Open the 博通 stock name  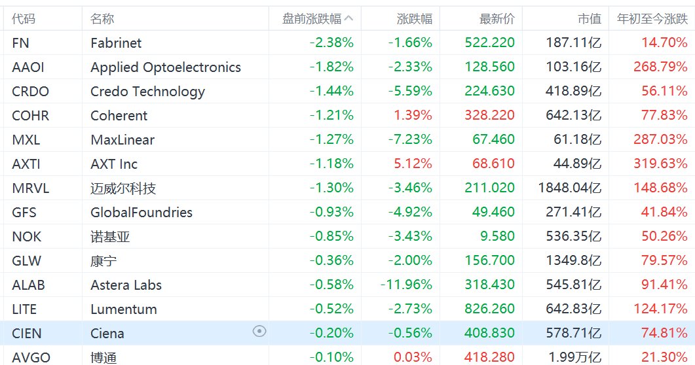coord(103,358)
